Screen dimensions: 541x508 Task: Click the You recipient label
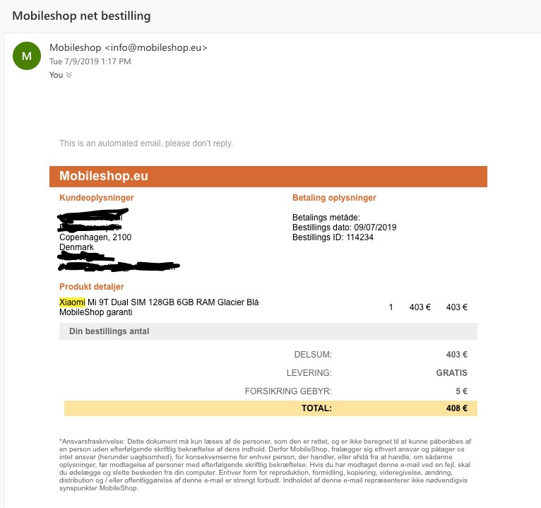(x=56, y=75)
